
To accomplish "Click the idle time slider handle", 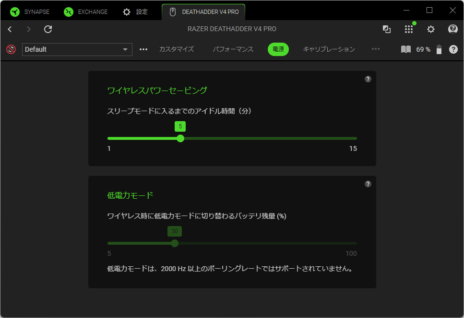I will point(180,138).
